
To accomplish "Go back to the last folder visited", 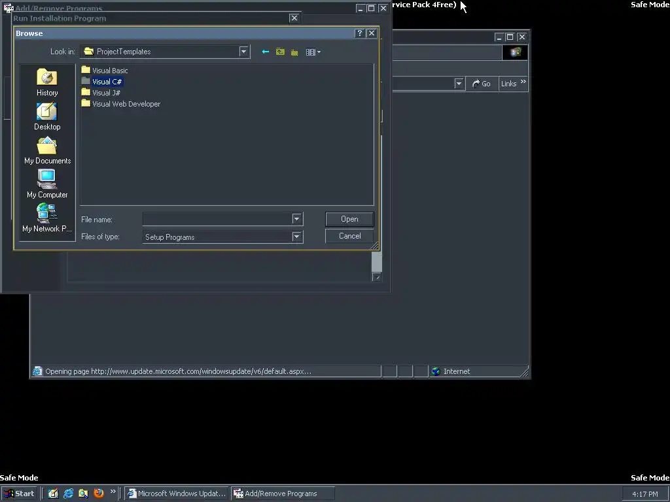I will click(266, 52).
